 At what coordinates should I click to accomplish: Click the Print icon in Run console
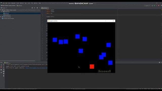tap(4, 74)
